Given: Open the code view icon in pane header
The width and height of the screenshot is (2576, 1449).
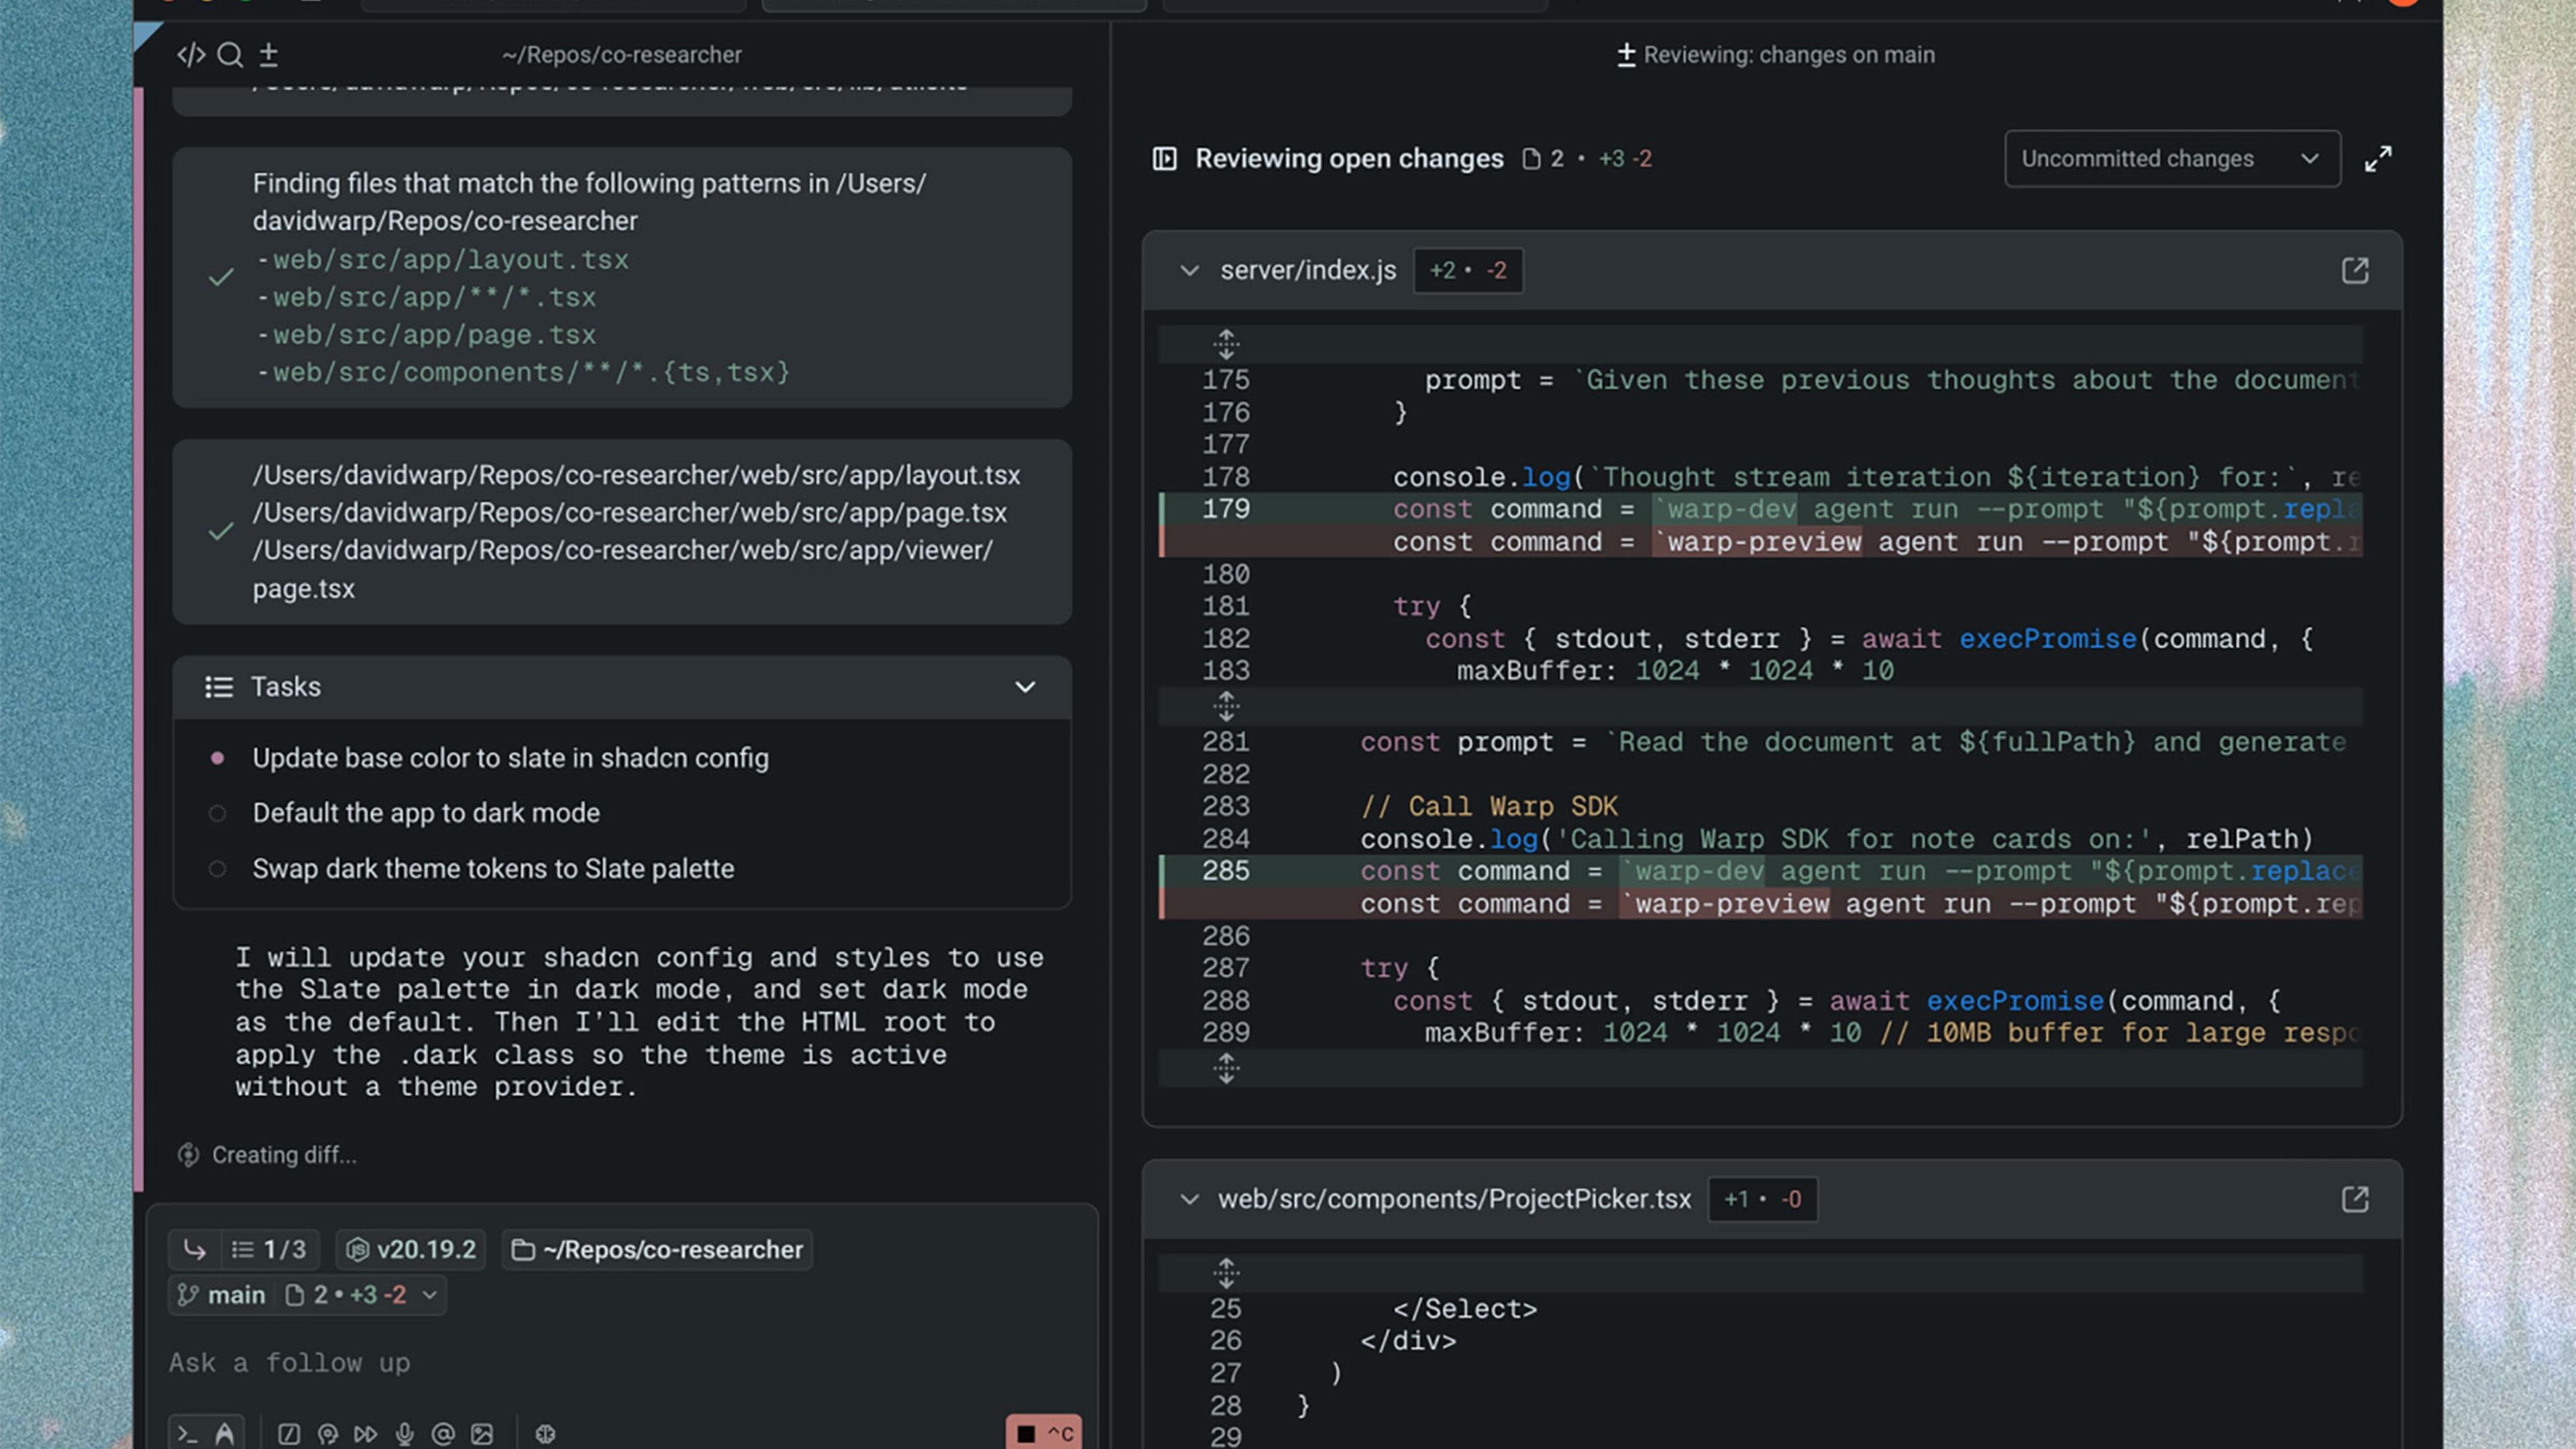Looking at the screenshot, I should (x=190, y=55).
